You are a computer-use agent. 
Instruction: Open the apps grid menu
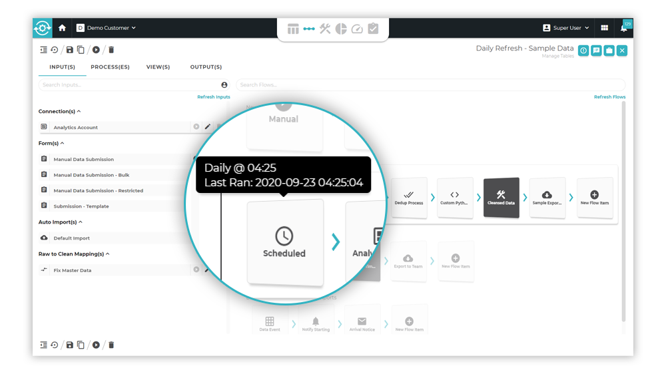coord(604,28)
